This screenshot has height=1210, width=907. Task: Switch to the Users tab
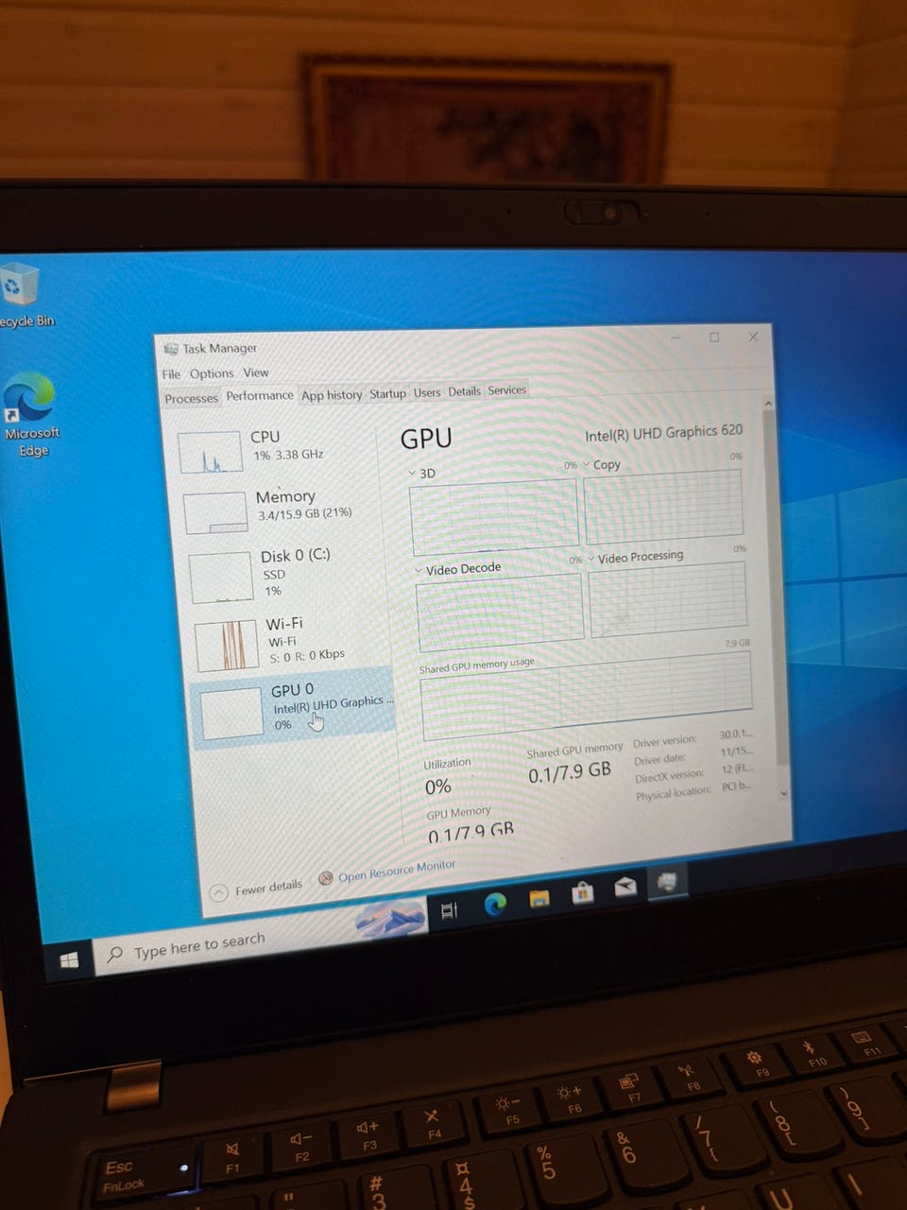[427, 392]
